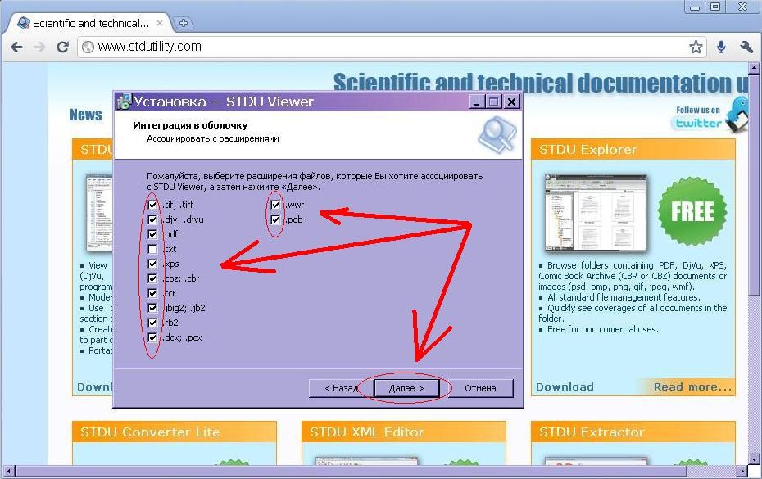
Task: Minimize the browser window
Action: coord(695,7)
